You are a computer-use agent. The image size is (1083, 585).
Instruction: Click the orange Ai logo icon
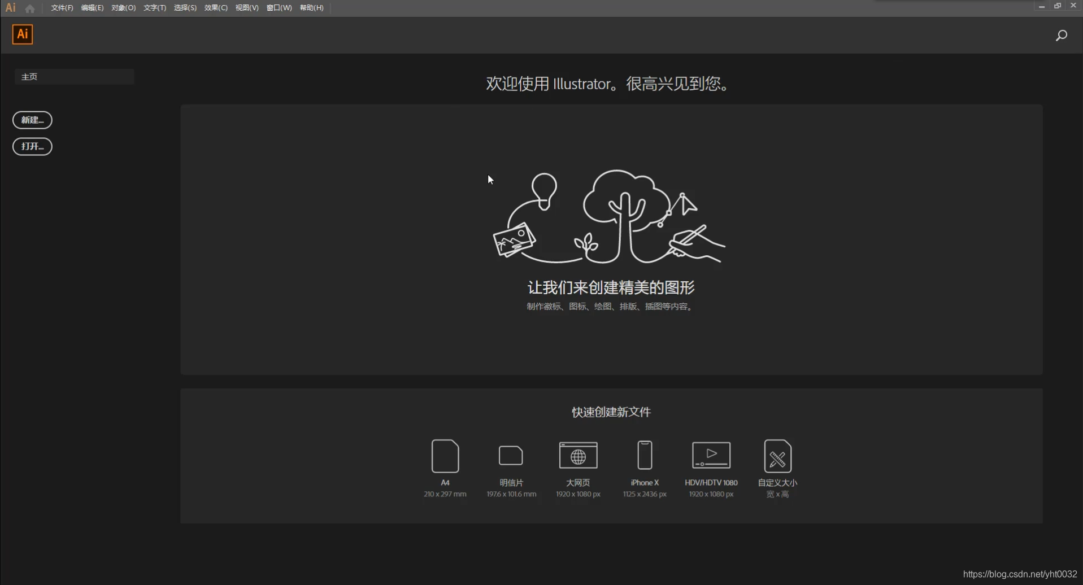pos(23,34)
